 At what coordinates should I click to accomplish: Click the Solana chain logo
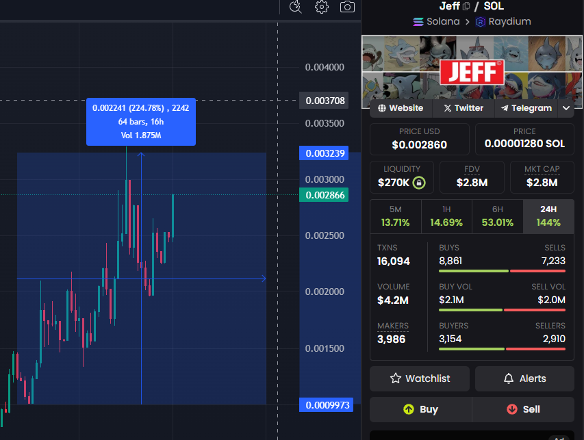pyautogui.click(x=418, y=22)
